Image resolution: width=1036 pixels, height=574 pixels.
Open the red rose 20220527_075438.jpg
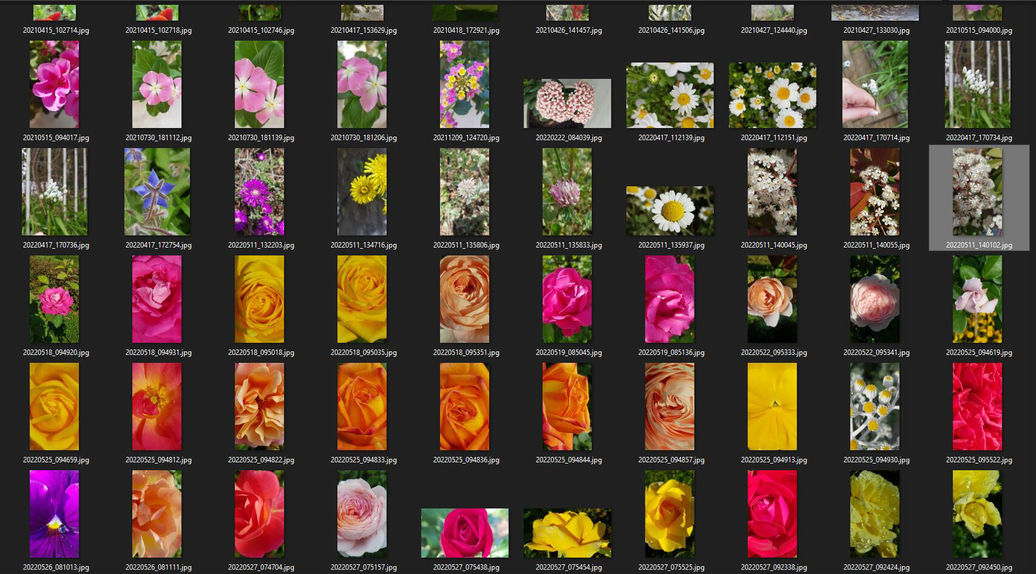(465, 533)
